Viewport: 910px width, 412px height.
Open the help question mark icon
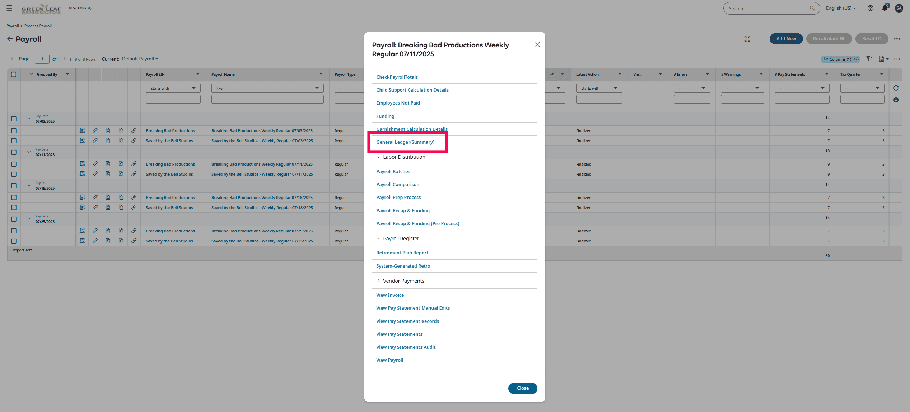click(870, 8)
